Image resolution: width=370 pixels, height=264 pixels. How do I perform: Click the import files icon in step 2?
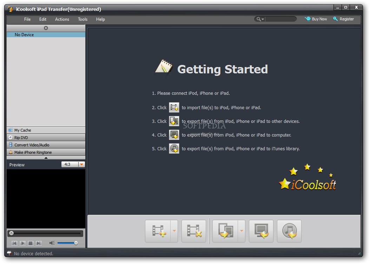(174, 107)
